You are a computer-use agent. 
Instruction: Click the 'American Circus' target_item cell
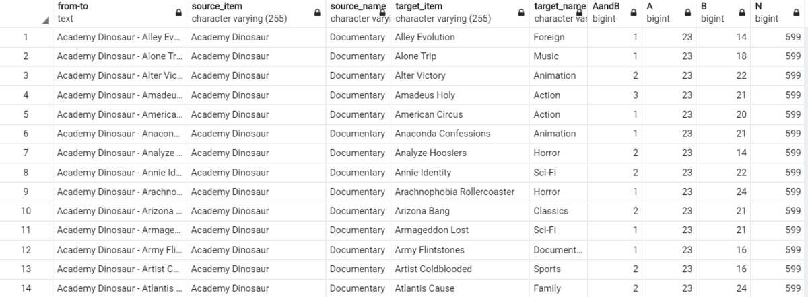coord(460,114)
